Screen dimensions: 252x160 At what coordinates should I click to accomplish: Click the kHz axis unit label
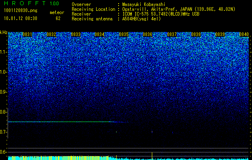pos(4,32)
